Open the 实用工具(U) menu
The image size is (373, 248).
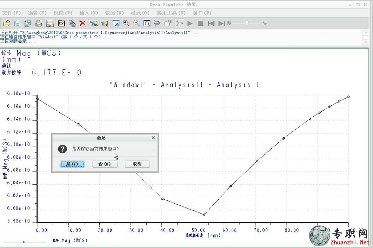[171, 13]
